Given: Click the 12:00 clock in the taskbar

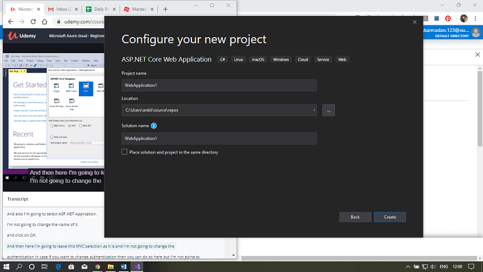Looking at the screenshot, I should (458, 267).
